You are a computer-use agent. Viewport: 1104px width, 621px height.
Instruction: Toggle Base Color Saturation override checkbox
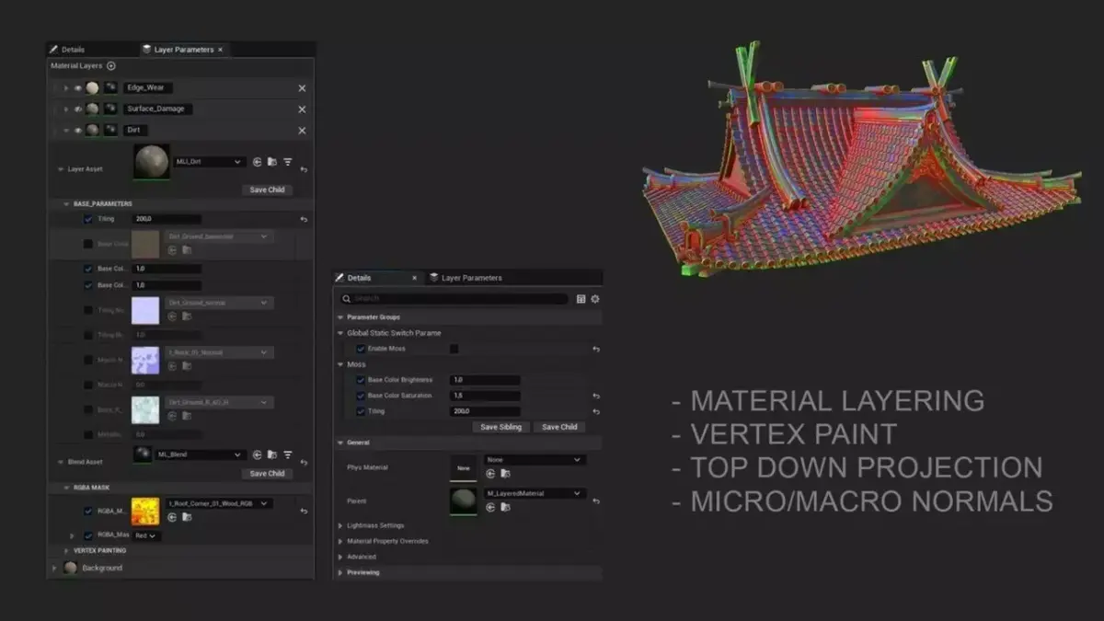[361, 396]
